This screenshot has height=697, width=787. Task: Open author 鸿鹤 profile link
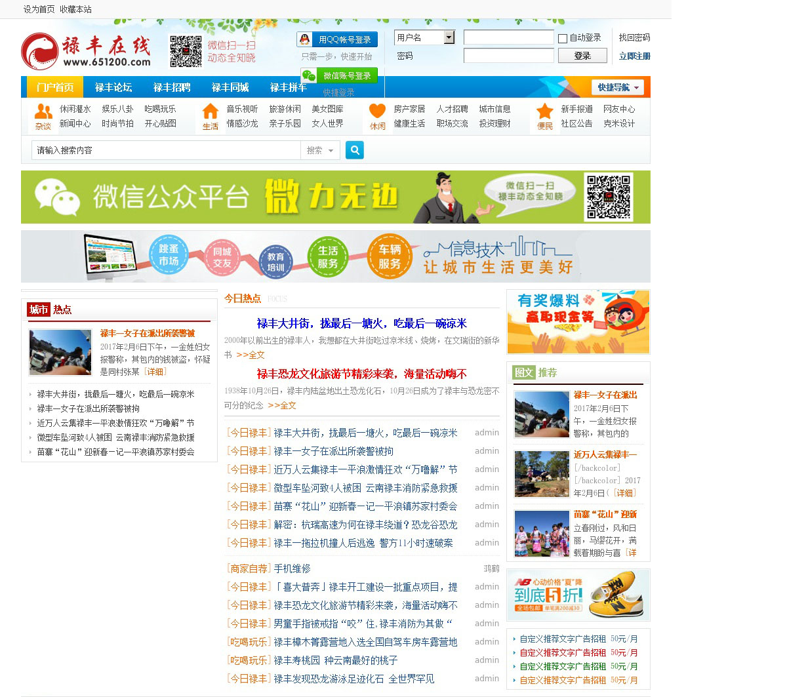(491, 568)
